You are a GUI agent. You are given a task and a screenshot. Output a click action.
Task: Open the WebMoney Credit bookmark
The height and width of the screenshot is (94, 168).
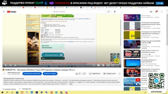coord(112,8)
